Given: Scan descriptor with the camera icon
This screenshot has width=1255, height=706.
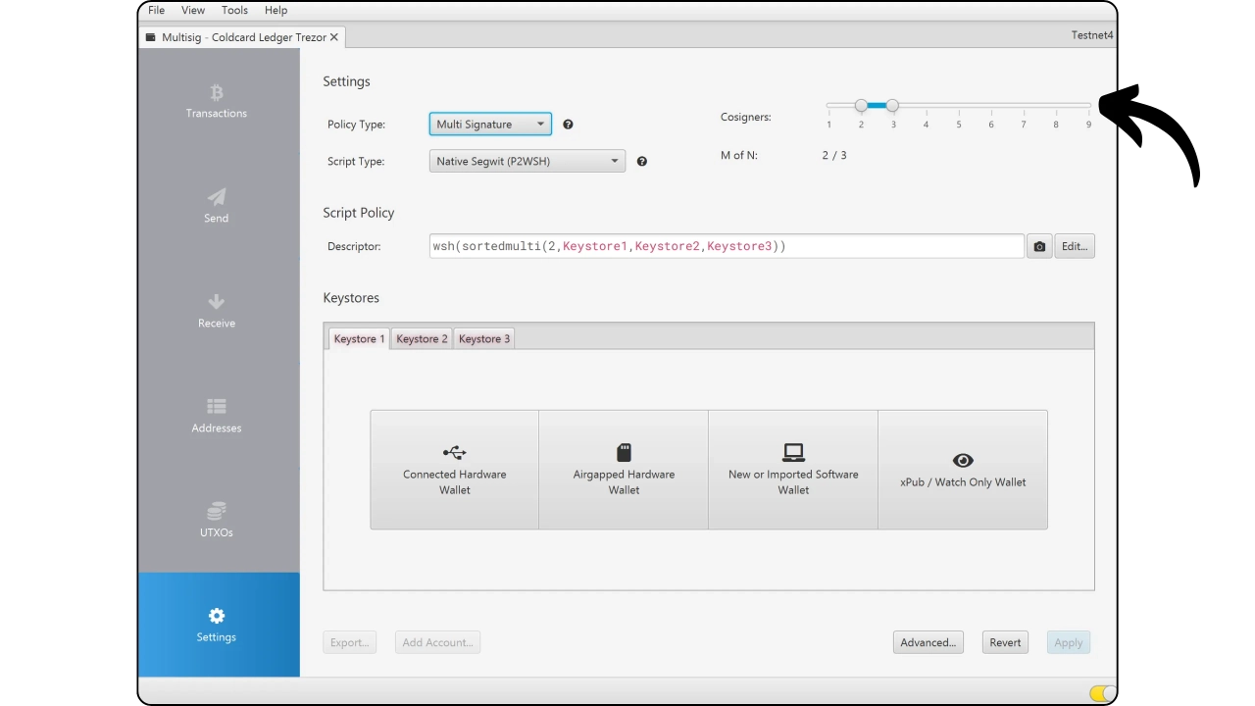Looking at the screenshot, I should 1039,246.
